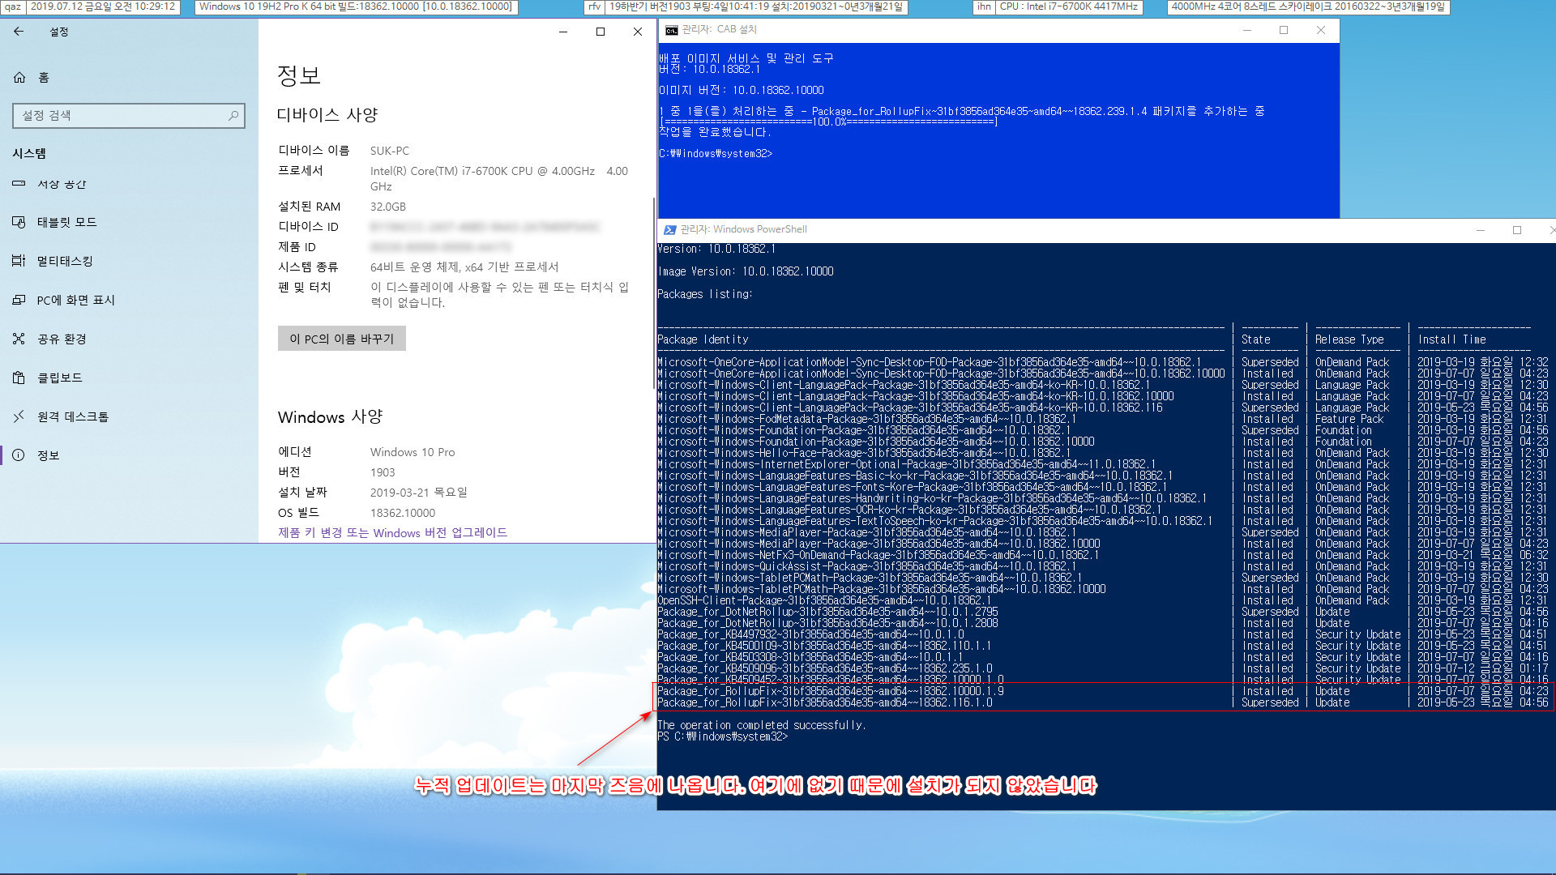Open 클립보드 settings page

[60, 378]
